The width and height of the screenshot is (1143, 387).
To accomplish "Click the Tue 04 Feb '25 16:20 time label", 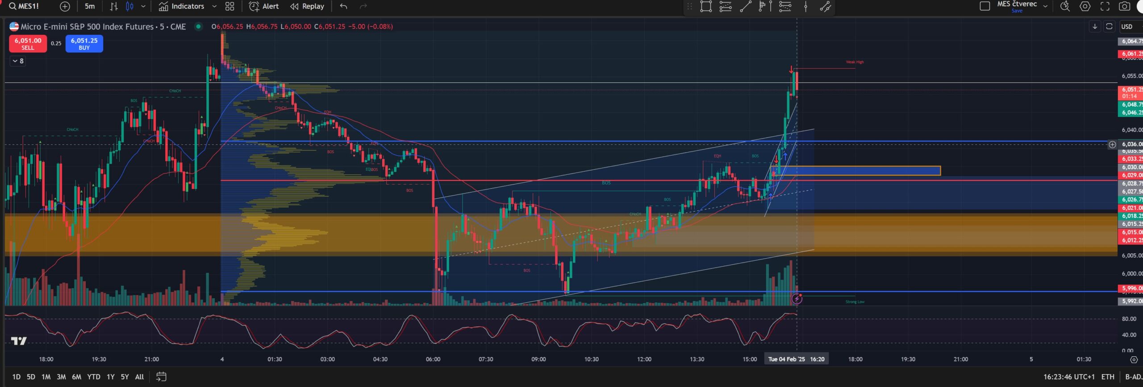I will 797,359.
